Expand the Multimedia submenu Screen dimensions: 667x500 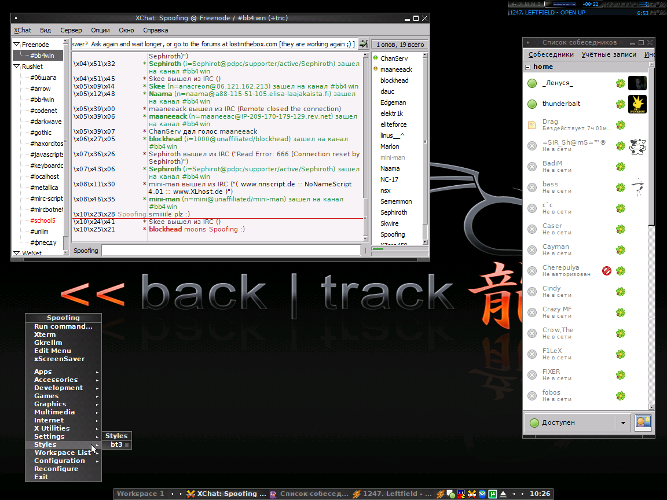tap(63, 412)
